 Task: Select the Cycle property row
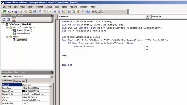point(25,100)
